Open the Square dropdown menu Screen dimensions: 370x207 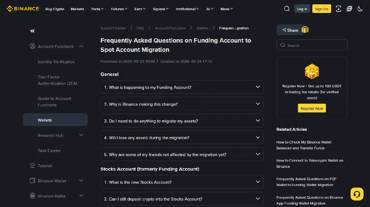(x=161, y=9)
